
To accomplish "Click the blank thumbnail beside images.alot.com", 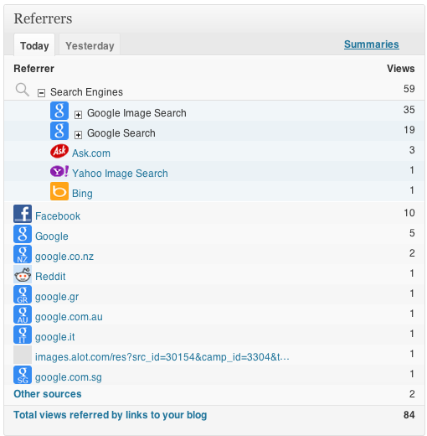I will click(23, 355).
